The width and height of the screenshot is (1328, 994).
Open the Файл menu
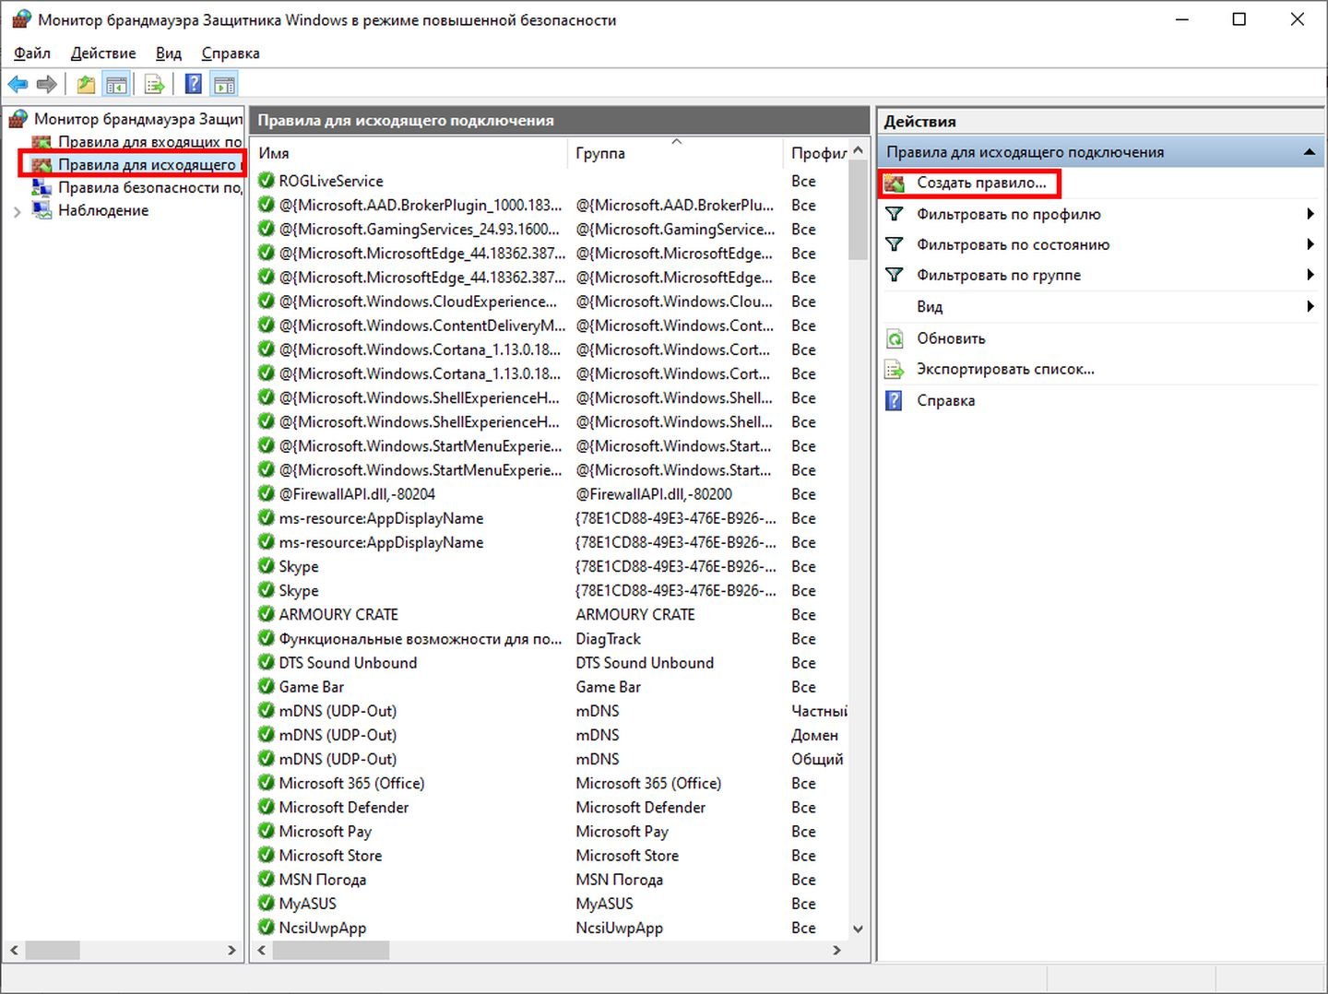[x=32, y=53]
